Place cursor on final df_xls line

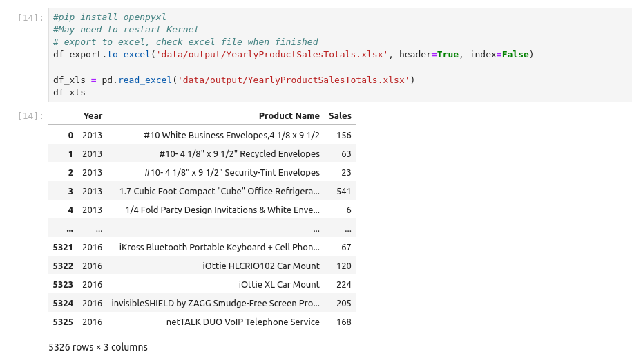tap(69, 92)
